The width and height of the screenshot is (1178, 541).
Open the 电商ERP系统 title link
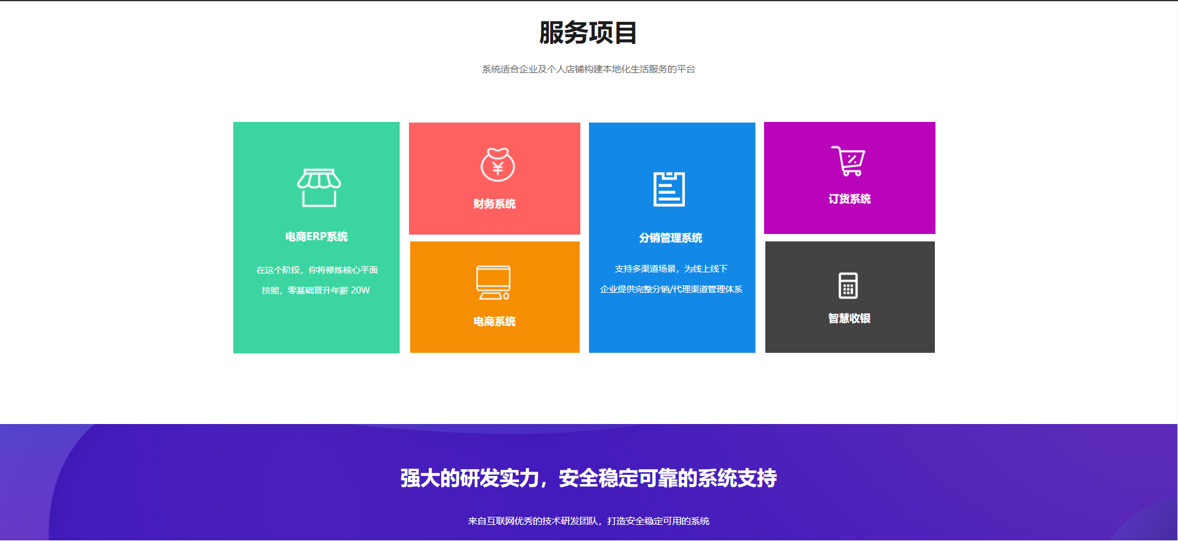316,236
